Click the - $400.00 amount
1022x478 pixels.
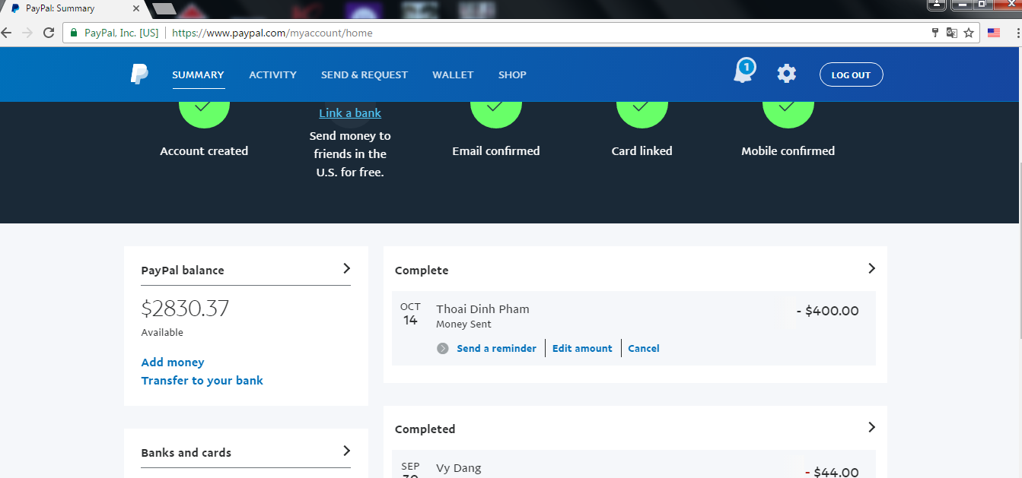pos(827,311)
